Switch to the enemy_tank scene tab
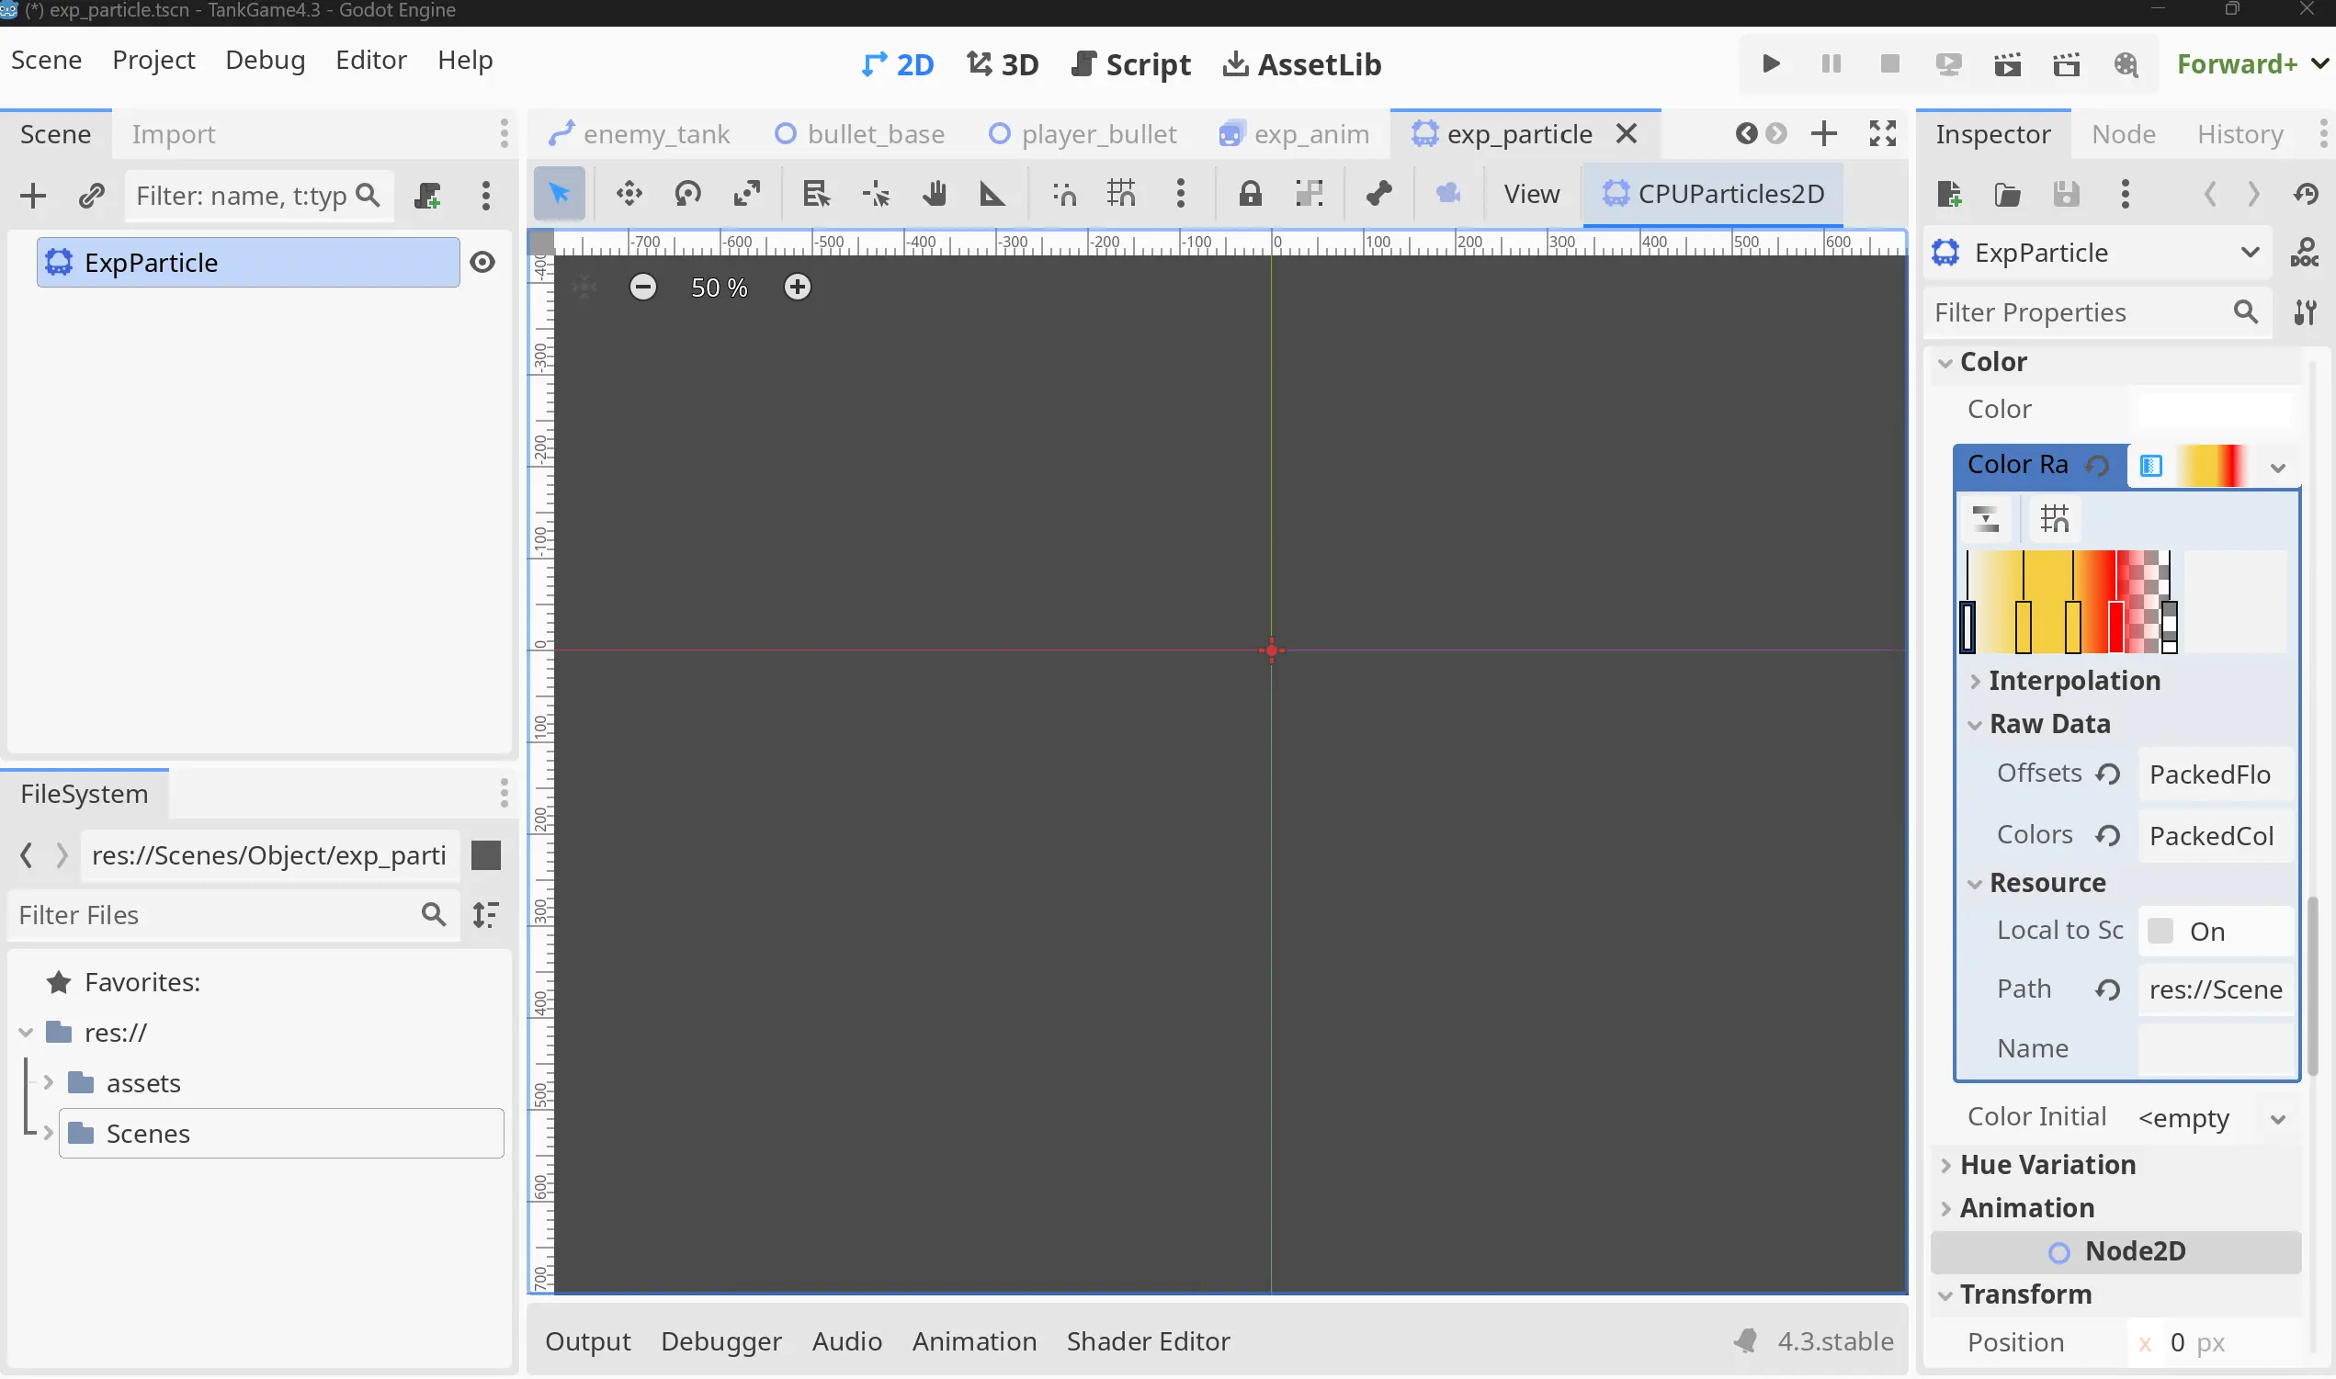Image resolution: width=2336 pixels, height=1379 pixels. point(640,134)
